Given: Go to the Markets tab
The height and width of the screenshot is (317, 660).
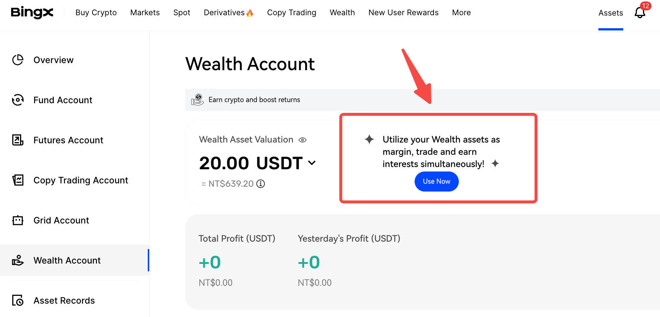Looking at the screenshot, I should coord(145,13).
